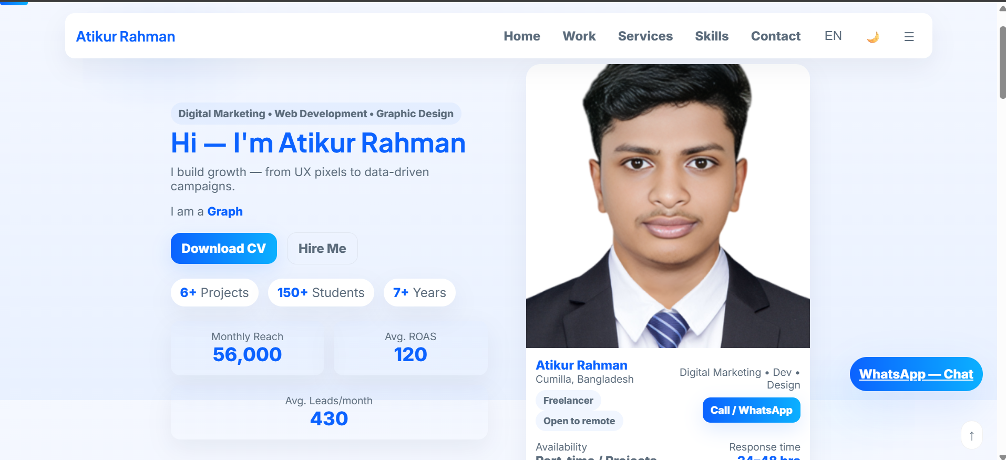The image size is (1006, 460).
Task: Toggle dark mode with the moon icon
Action: [x=872, y=37]
